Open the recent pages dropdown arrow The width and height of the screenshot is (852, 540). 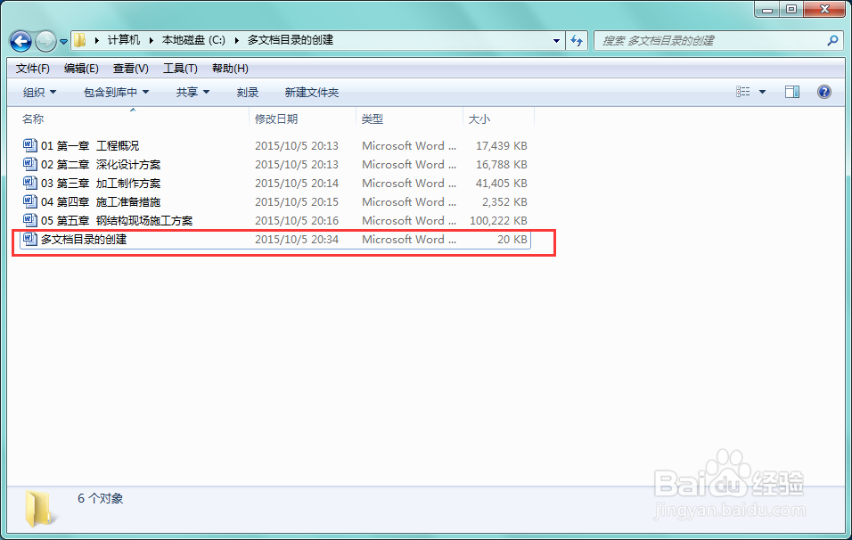(63, 41)
